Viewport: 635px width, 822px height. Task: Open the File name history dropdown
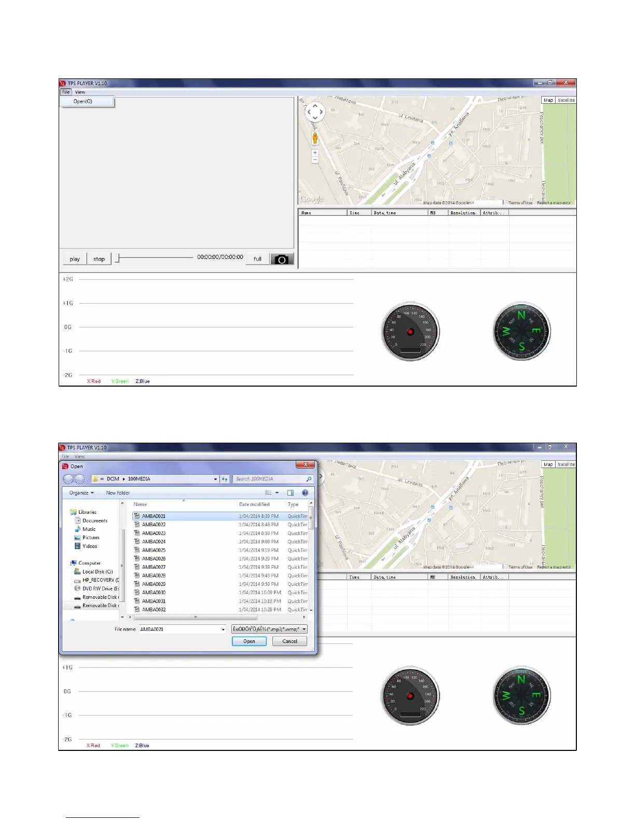[x=223, y=629]
